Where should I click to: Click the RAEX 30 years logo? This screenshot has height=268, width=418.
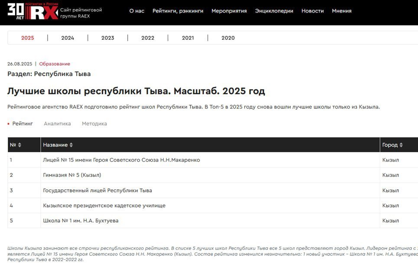32,11
